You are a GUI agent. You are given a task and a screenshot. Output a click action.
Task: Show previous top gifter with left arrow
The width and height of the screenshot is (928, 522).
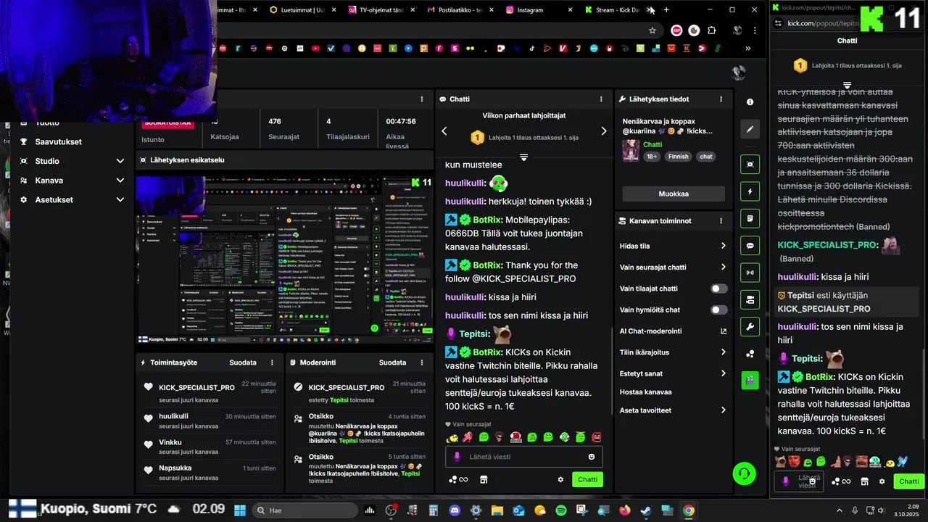(x=444, y=131)
